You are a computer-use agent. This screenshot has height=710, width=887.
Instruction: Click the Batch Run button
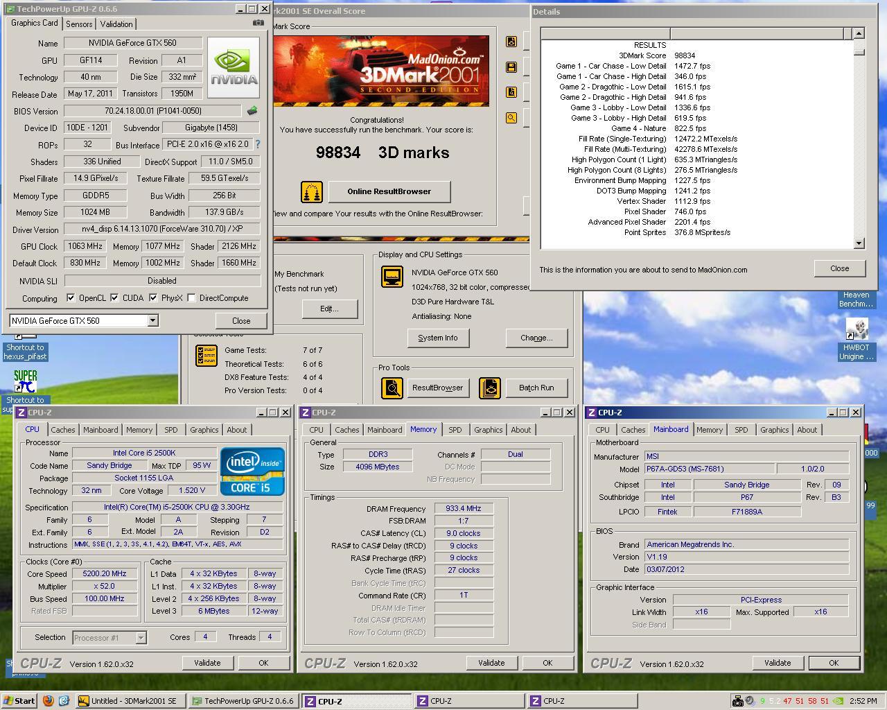[536, 388]
